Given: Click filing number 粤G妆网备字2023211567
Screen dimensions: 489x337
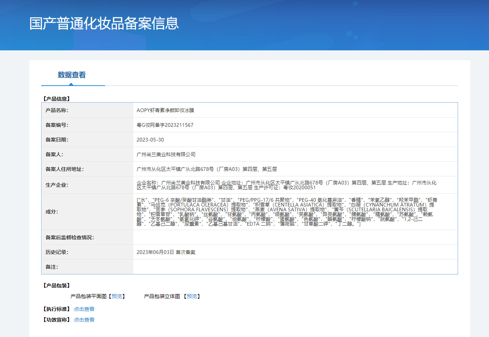Looking at the screenshot, I should 165,125.
